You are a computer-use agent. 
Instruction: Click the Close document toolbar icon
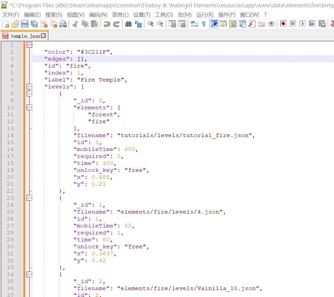point(44,24)
